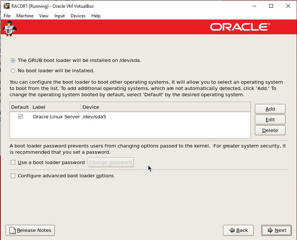The height and width of the screenshot is (240, 297).
Task: Minimize the VirtualBox window
Action: (x=254, y=6)
